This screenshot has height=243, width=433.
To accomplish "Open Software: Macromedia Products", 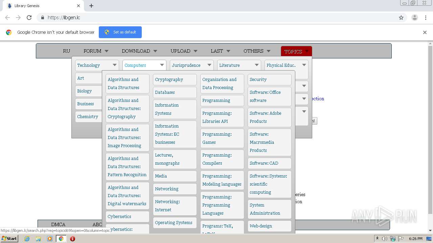I will tap(270, 142).
